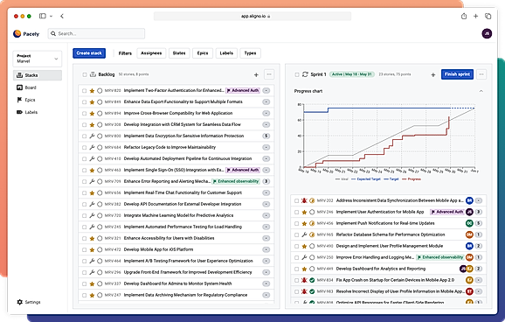Viewport: 505px width, 322px height.
Task: Open Settings in the sidebar
Action: point(29,302)
